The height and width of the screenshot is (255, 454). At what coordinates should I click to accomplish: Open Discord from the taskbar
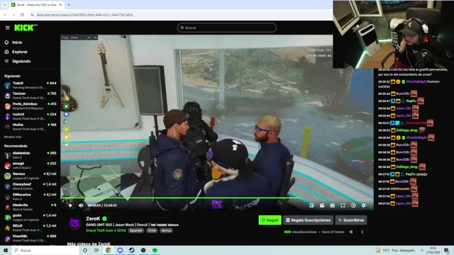(x=120, y=250)
